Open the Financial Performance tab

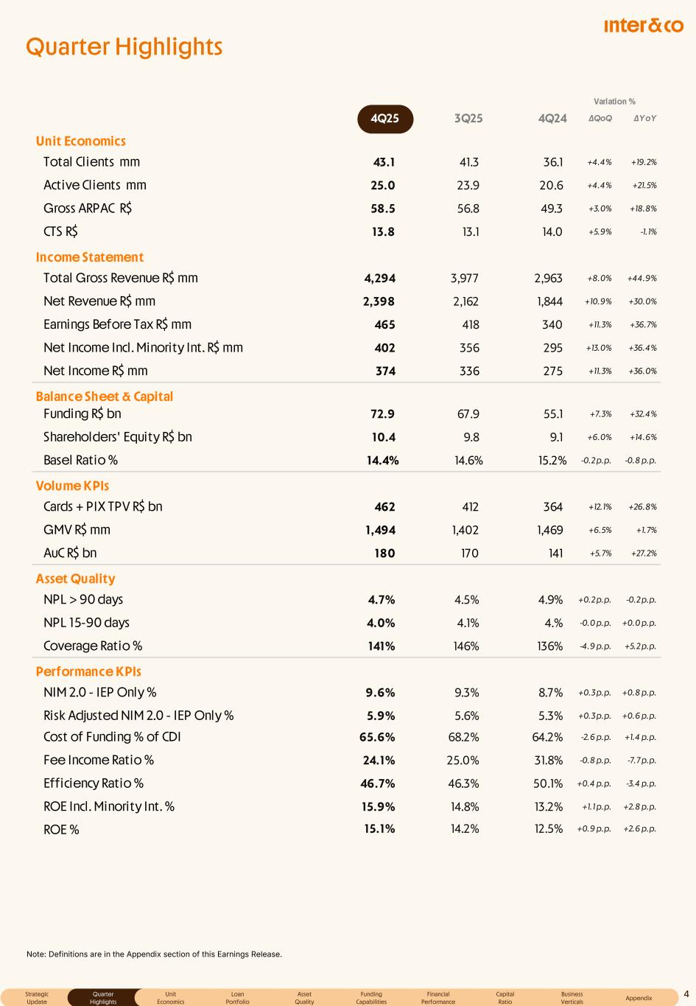[x=438, y=998]
